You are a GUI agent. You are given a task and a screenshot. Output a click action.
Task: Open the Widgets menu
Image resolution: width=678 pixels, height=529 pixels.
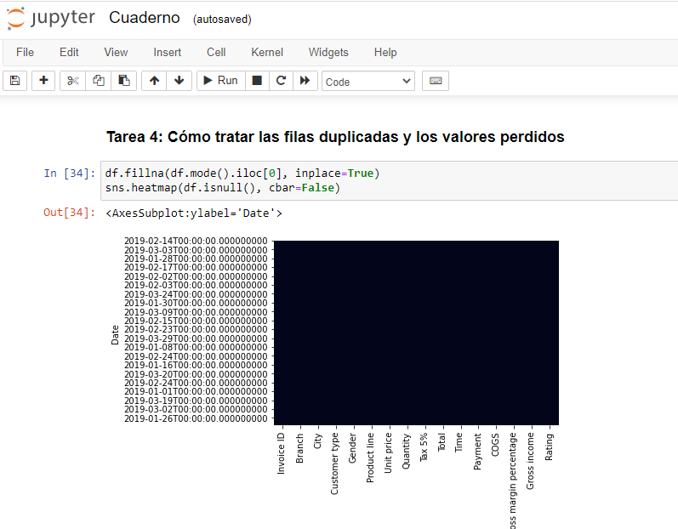pos(328,52)
